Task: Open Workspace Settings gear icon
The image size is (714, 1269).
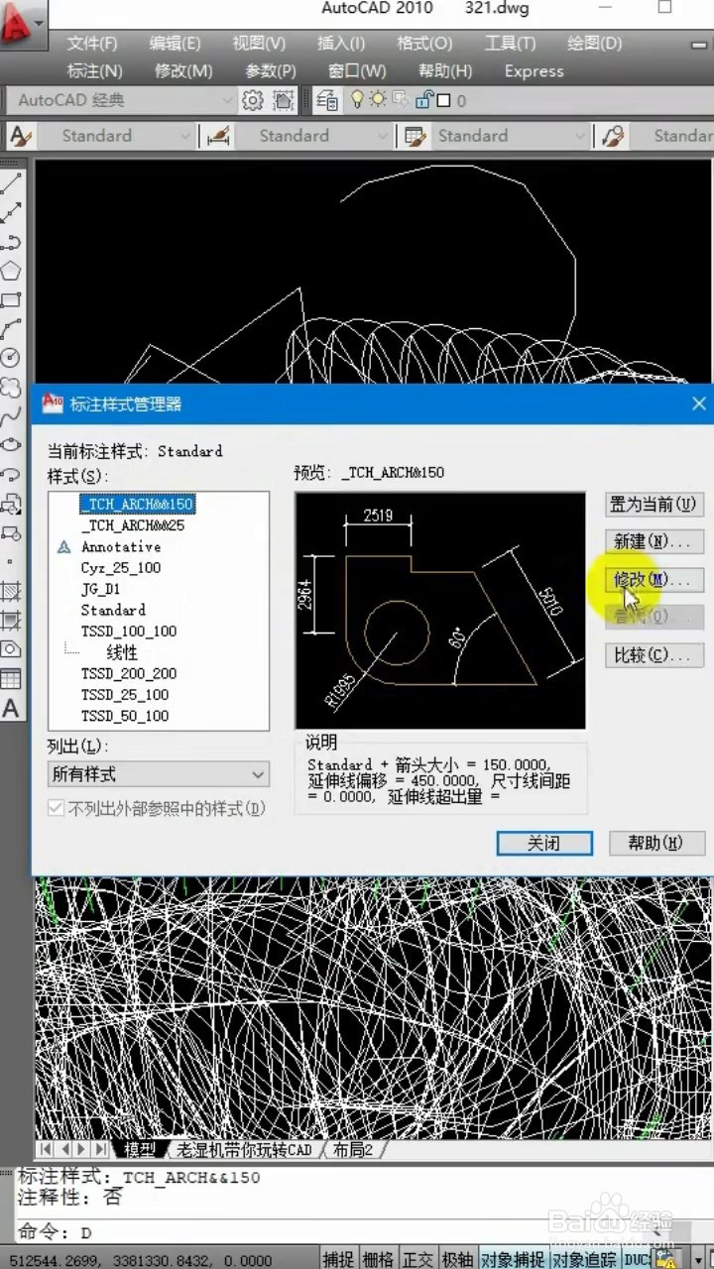Action: click(x=253, y=100)
